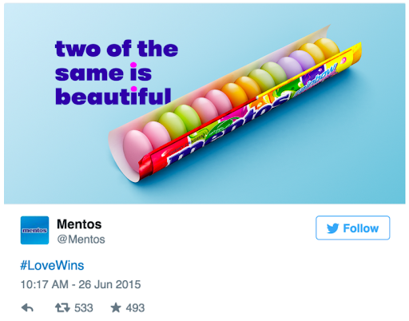
Task: View the 533 retweets count
Action: pyautogui.click(x=84, y=308)
